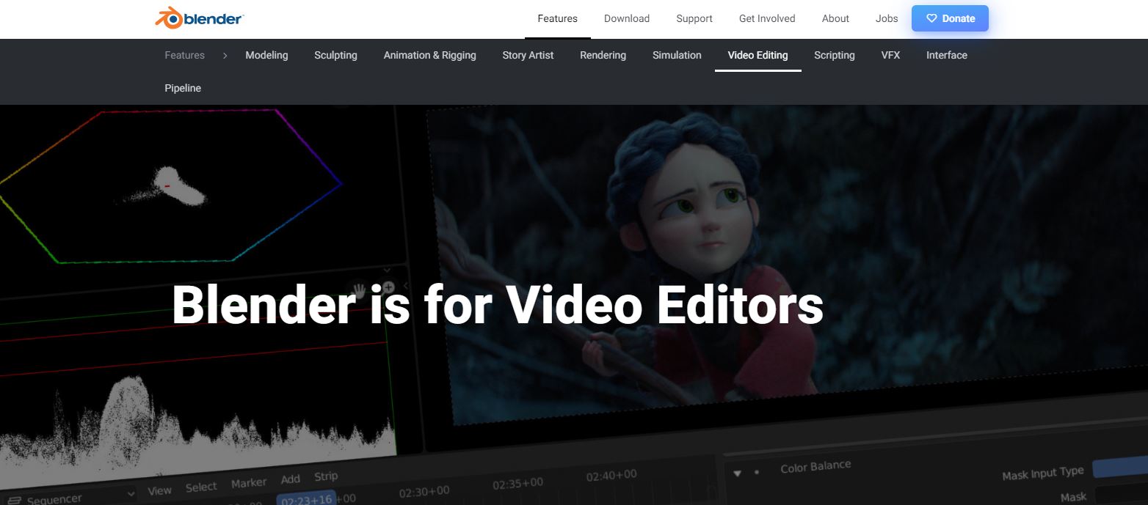Click the current frame field showing 02:23+16

305,498
